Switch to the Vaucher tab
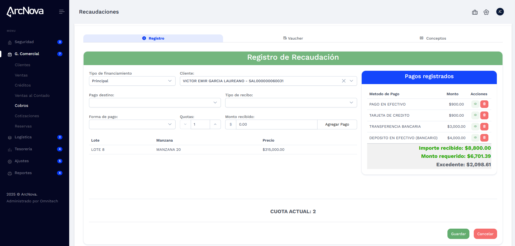The height and width of the screenshot is (246, 515). tap(293, 38)
